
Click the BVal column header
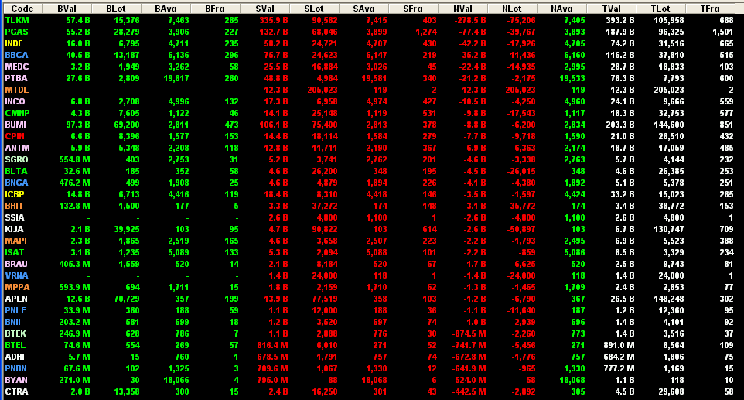pos(67,9)
